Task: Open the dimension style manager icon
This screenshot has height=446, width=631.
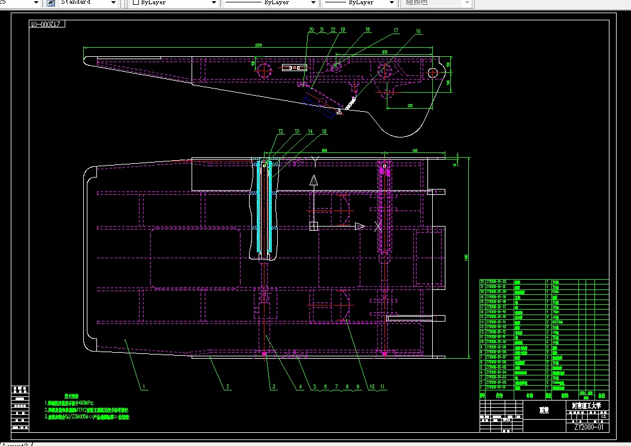Action: tap(51, 3)
